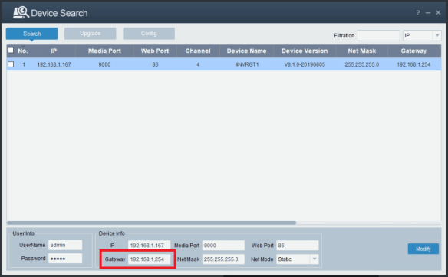Click the Upgrade button
The image size is (448, 277).
(91, 34)
